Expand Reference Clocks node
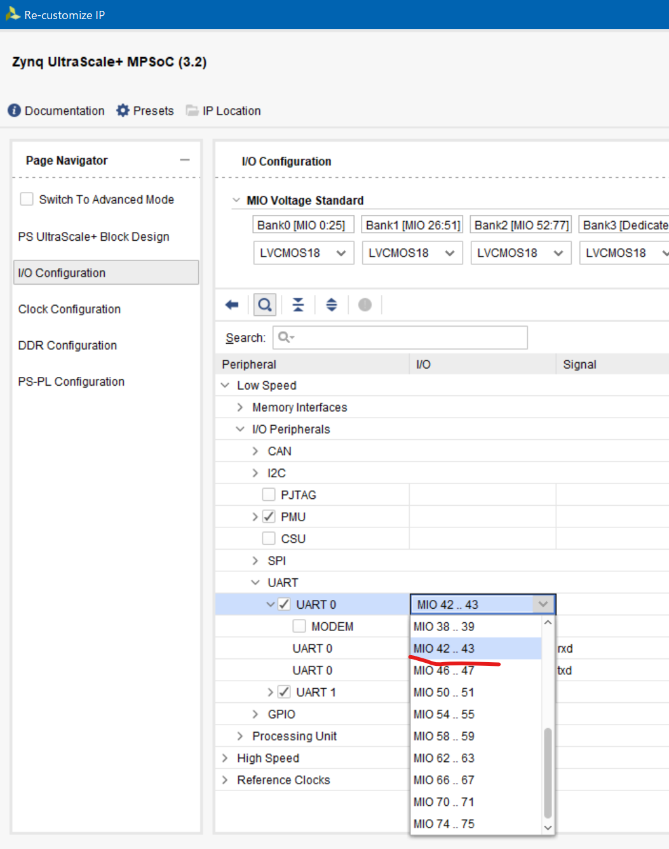 [x=225, y=780]
